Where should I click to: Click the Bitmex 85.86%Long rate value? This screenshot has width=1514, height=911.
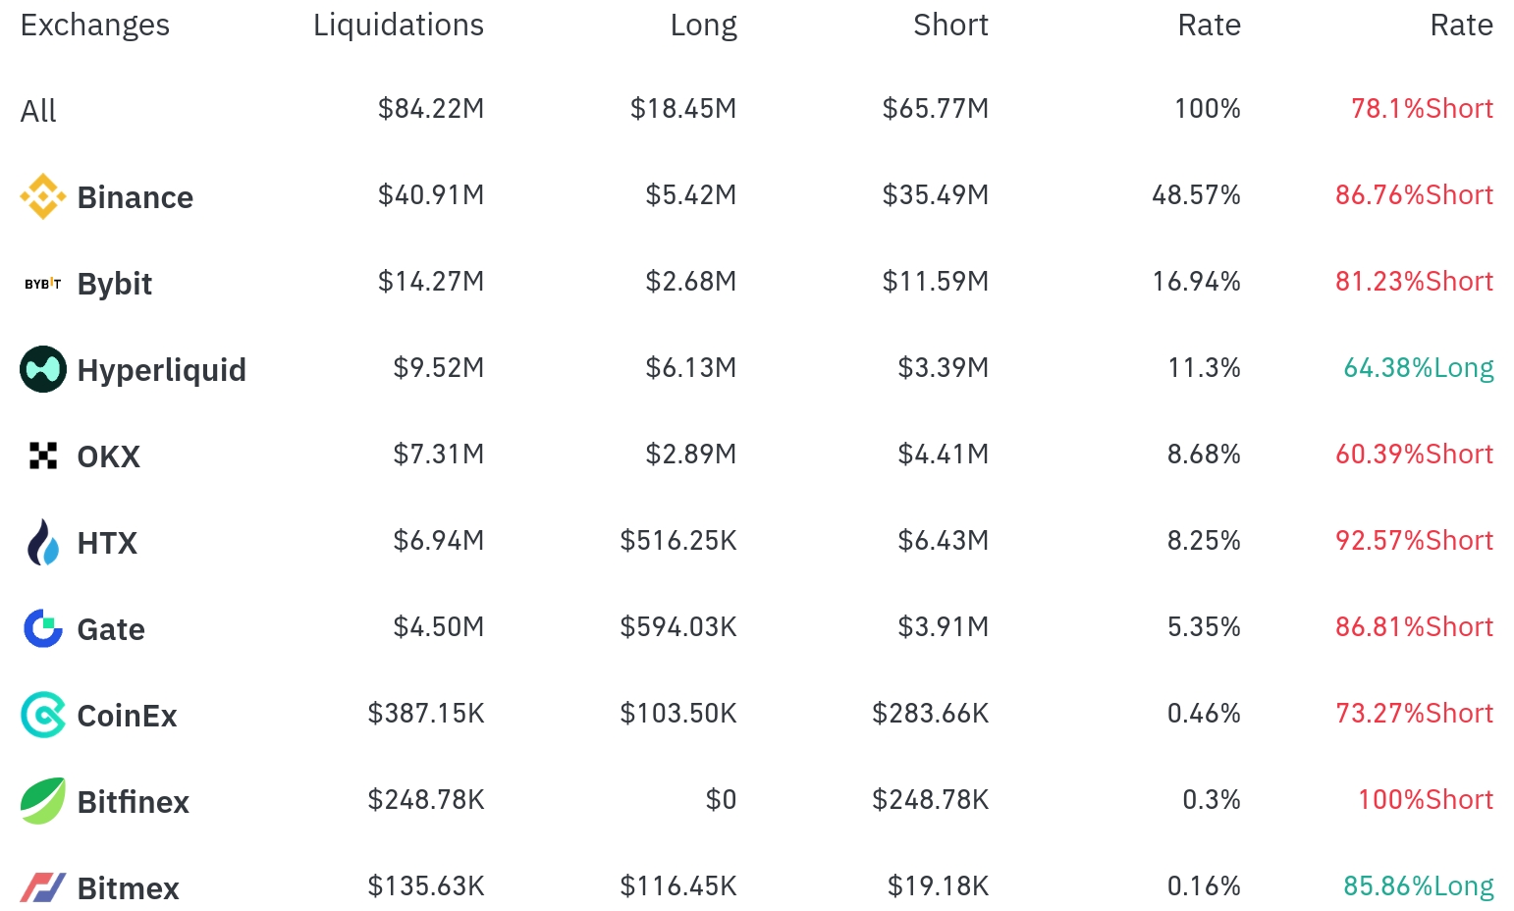(x=1418, y=886)
